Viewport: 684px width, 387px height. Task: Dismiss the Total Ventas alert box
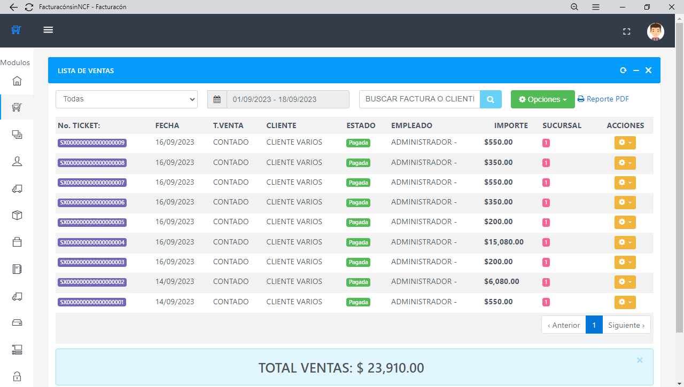click(640, 360)
